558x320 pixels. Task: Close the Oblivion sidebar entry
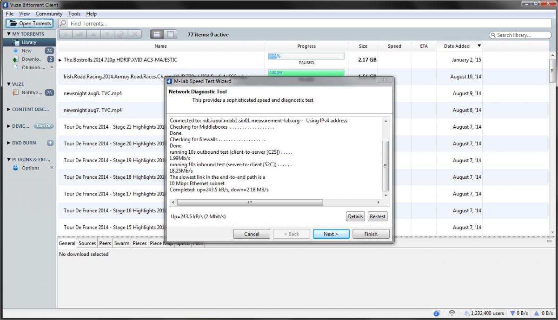[52, 67]
